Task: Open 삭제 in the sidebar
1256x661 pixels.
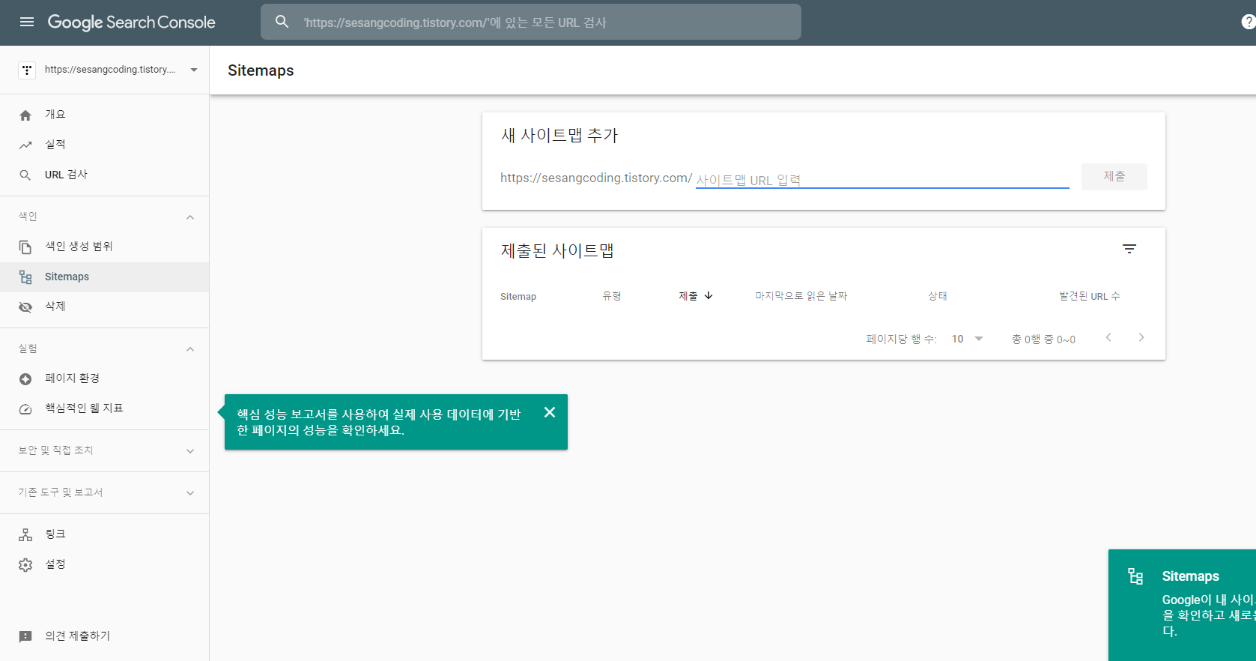Action: coord(104,307)
